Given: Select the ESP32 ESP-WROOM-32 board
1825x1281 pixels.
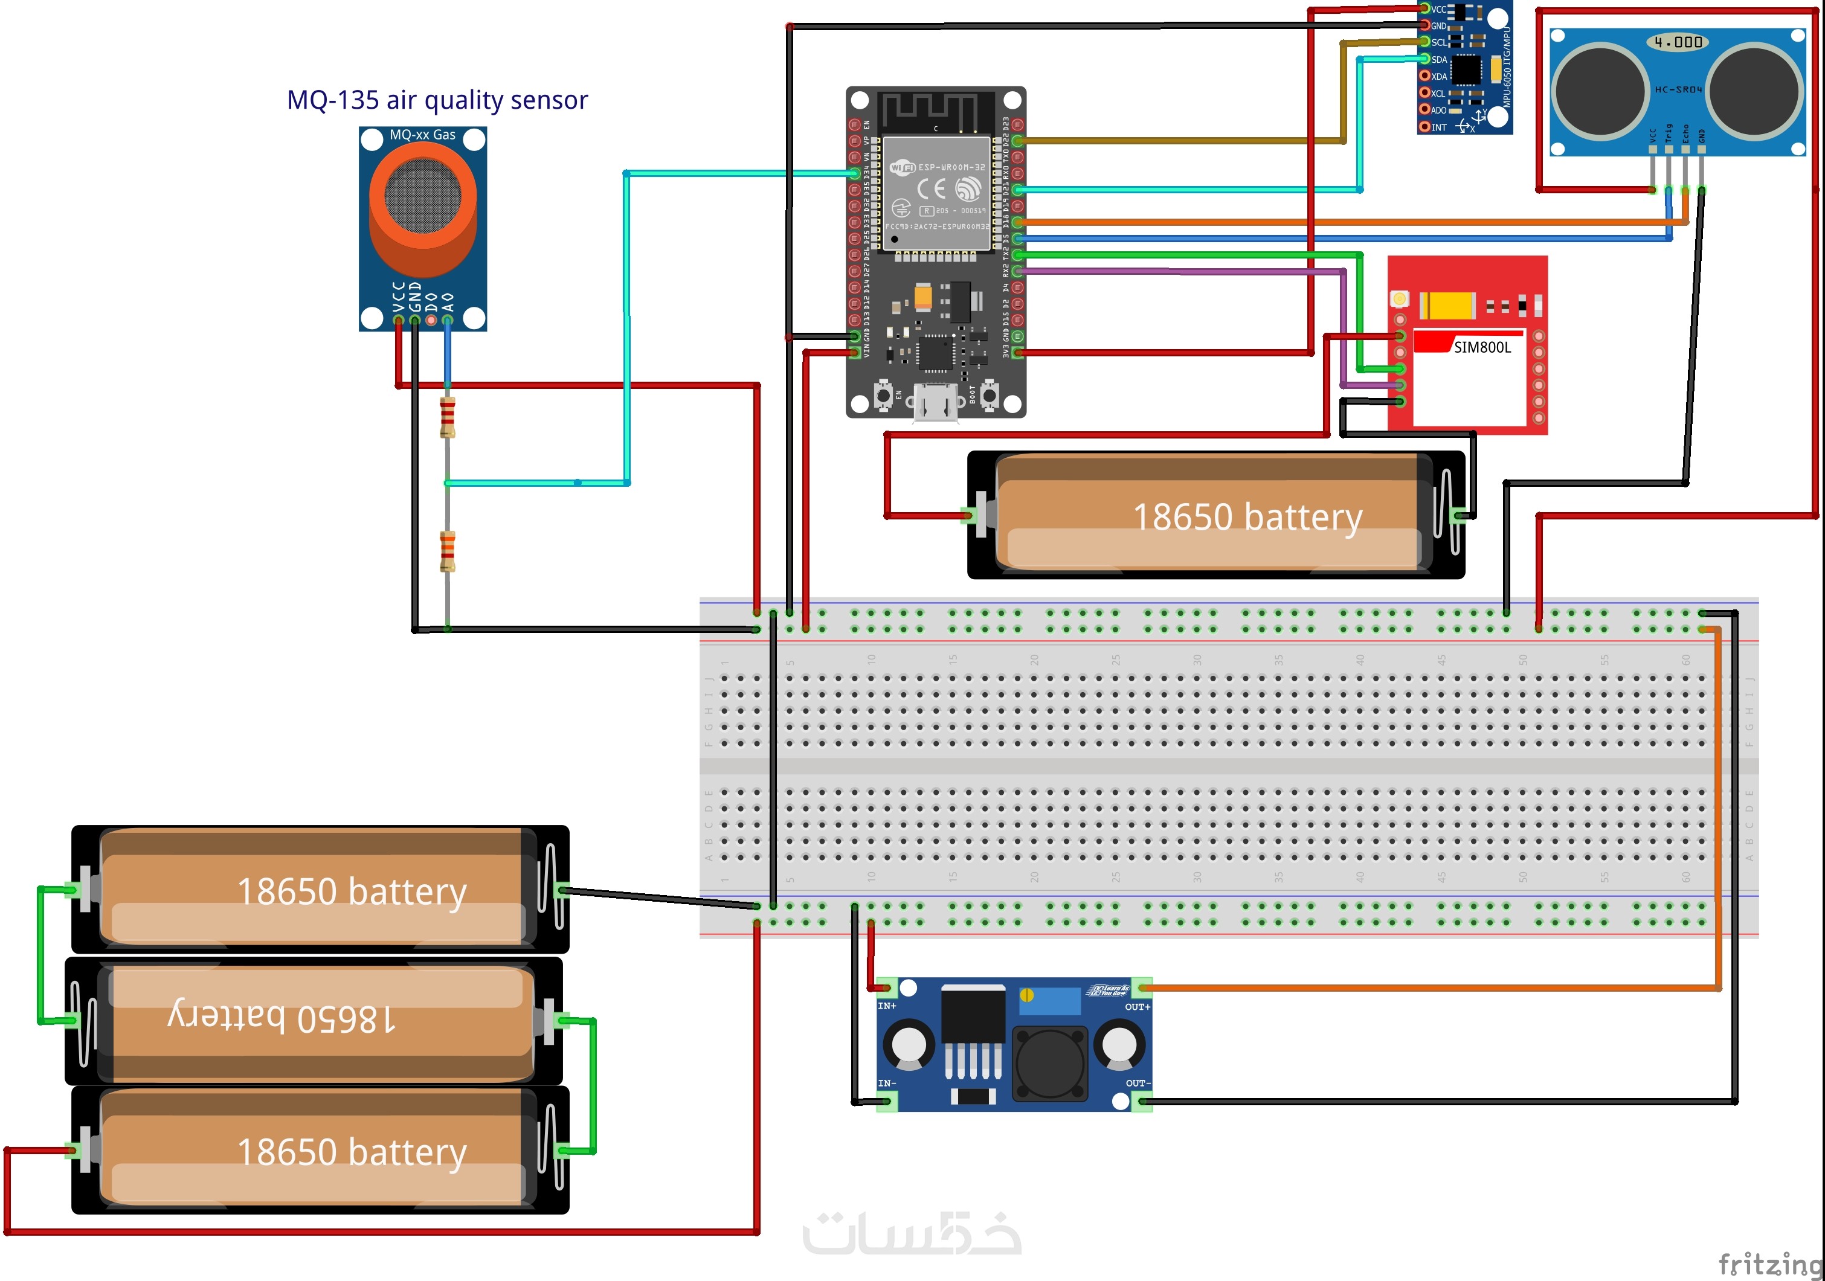Looking at the screenshot, I should click(x=936, y=252).
